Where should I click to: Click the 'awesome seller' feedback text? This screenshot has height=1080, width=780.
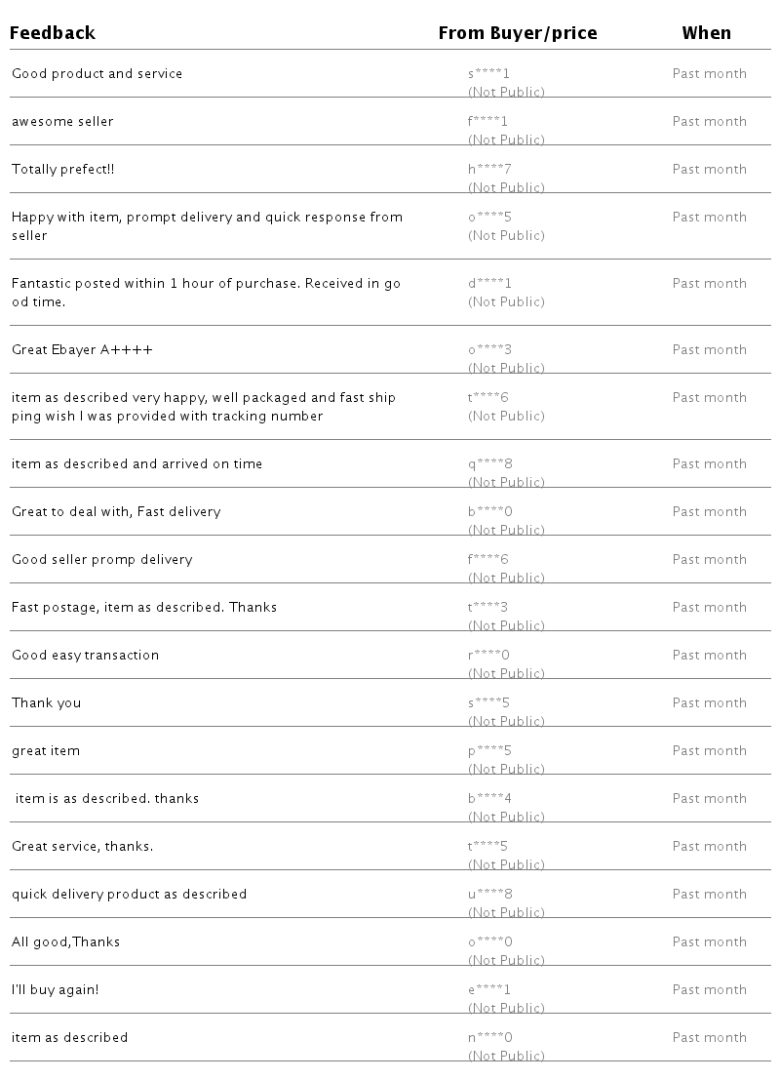(x=62, y=122)
